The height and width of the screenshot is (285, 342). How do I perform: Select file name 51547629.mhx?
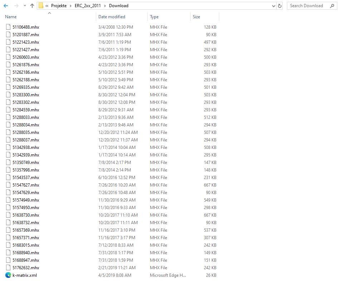click(x=26, y=193)
